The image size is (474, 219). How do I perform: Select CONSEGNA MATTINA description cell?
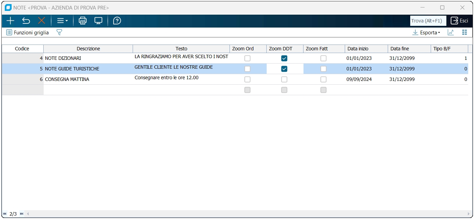point(88,79)
